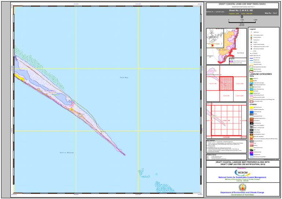
Task: Click the Educational Institution legend symbol
Action: [x=251, y=49]
